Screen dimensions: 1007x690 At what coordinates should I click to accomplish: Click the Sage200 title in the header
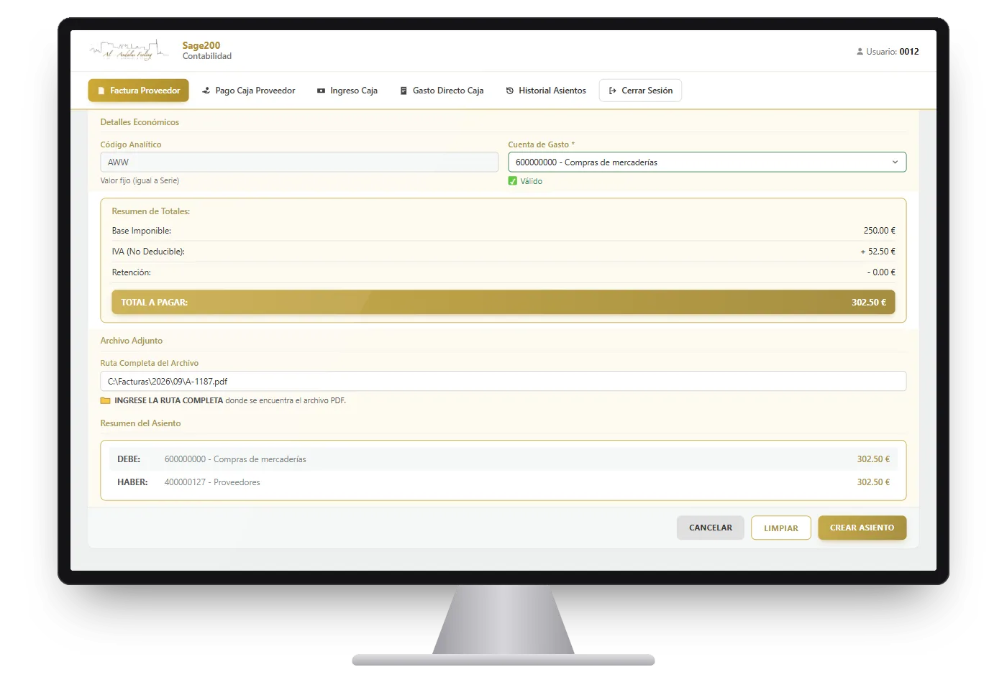click(x=201, y=45)
